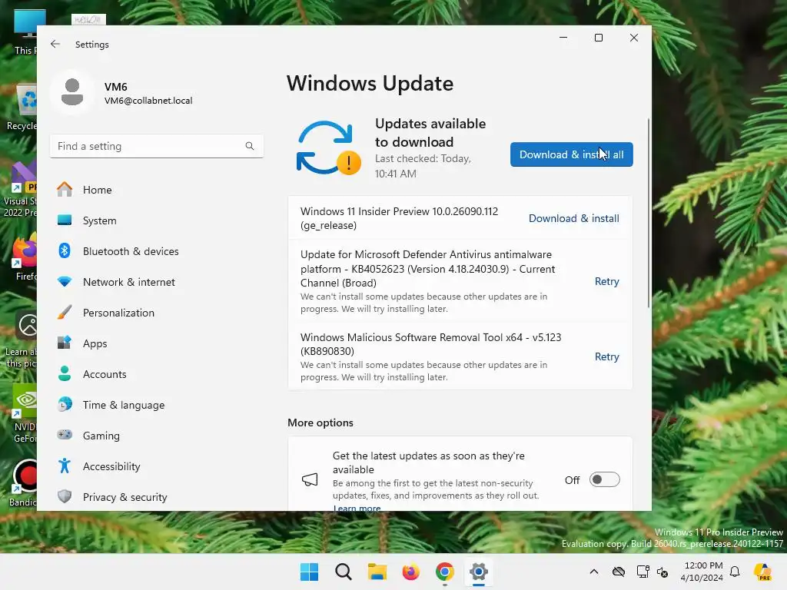The width and height of the screenshot is (787, 590).
Task: Show hidden tray icons chevron
Action: [594, 572]
